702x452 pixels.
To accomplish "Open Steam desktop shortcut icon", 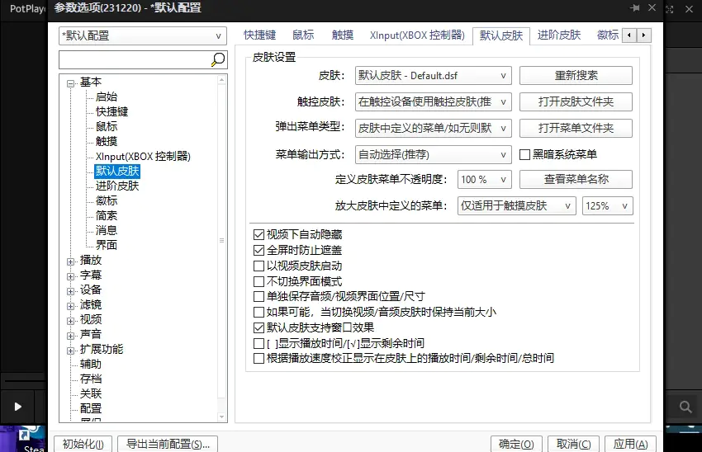I will [x=31, y=439].
